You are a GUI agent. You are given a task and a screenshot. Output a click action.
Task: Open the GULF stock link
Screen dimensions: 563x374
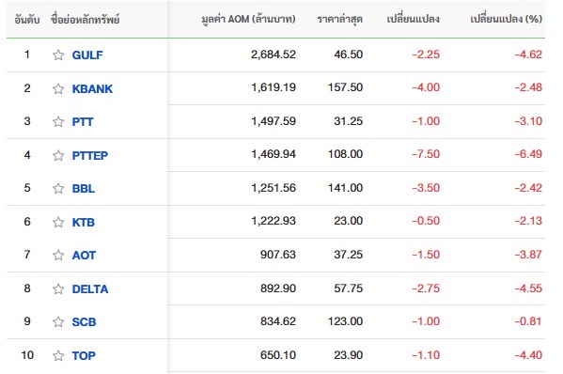[x=87, y=55]
